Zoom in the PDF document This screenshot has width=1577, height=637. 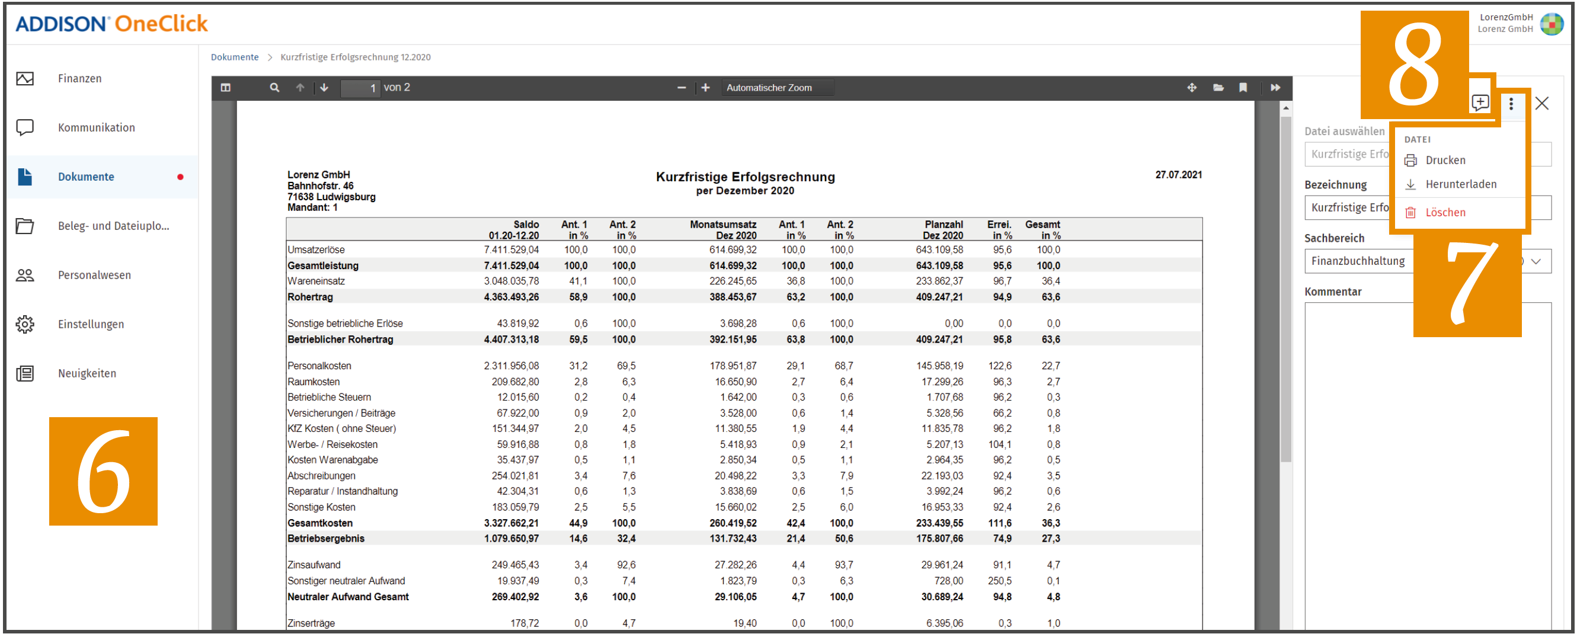[705, 88]
